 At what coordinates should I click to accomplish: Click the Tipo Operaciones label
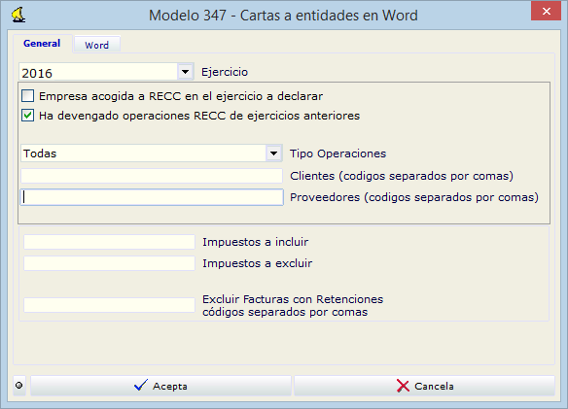[x=337, y=153]
